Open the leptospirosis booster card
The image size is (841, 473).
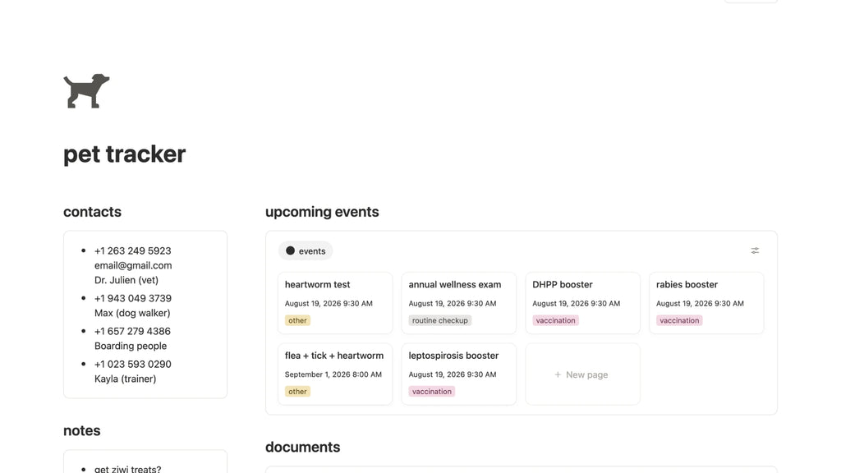[458, 374]
